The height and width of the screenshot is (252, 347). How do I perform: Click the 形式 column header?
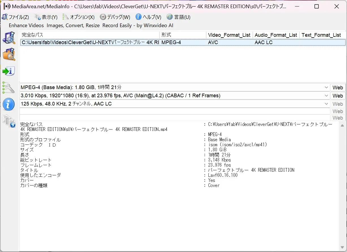[183, 35]
